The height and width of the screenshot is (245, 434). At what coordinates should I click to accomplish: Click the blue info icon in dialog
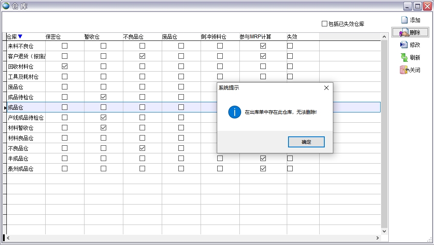click(235, 112)
